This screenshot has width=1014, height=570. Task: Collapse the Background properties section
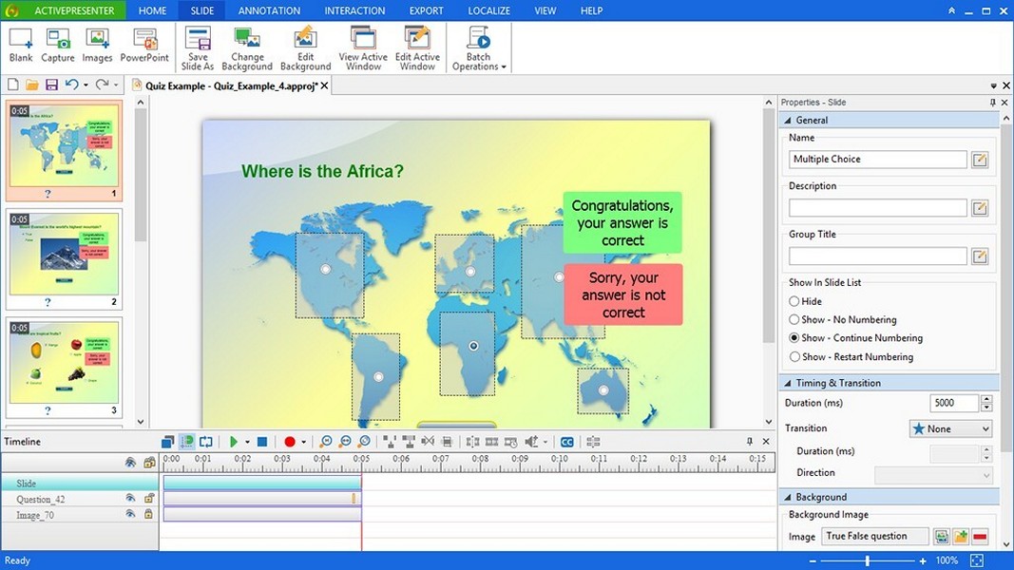(x=788, y=497)
